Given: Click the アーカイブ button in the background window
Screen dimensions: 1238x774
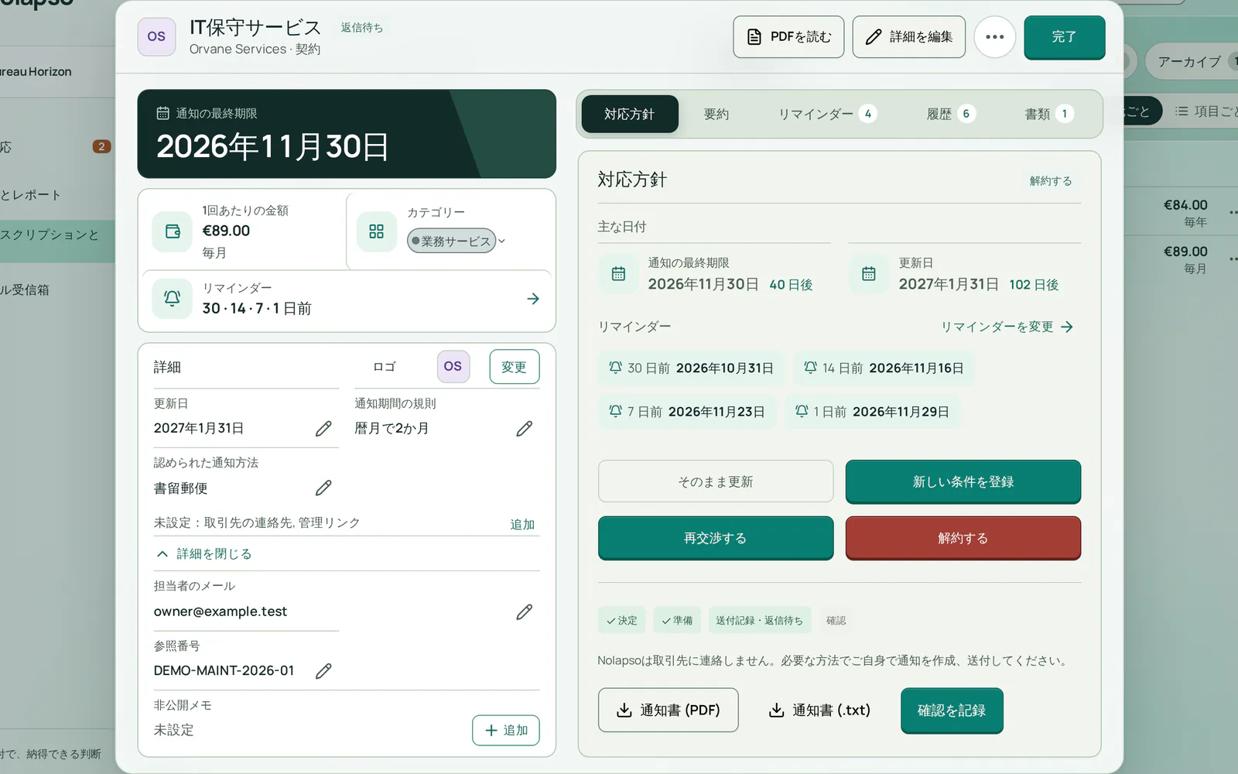Looking at the screenshot, I should 1190,62.
